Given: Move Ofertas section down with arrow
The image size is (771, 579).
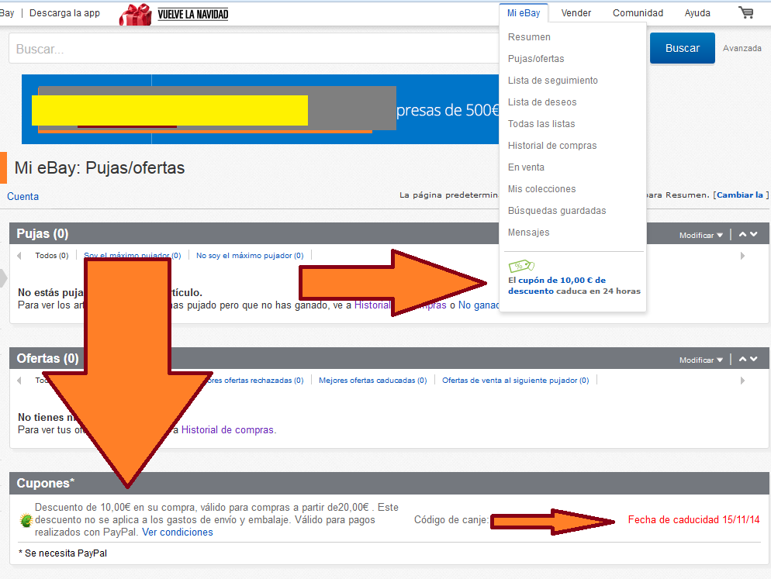Looking at the screenshot, I should pos(754,360).
